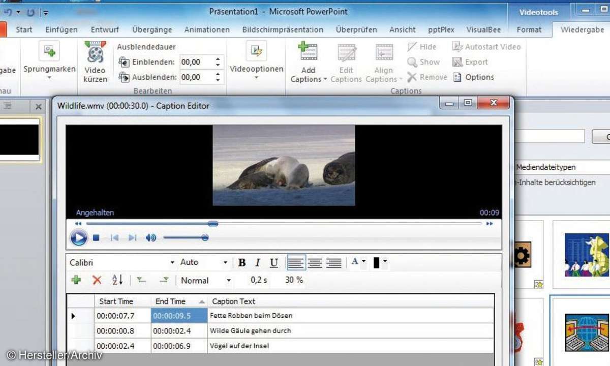Expand the Add Captions dropdown arrow
Image resolution: width=610 pixels, height=366 pixels.
pos(325,80)
